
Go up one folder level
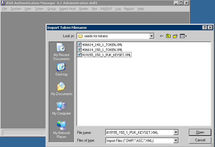[x=169, y=36]
